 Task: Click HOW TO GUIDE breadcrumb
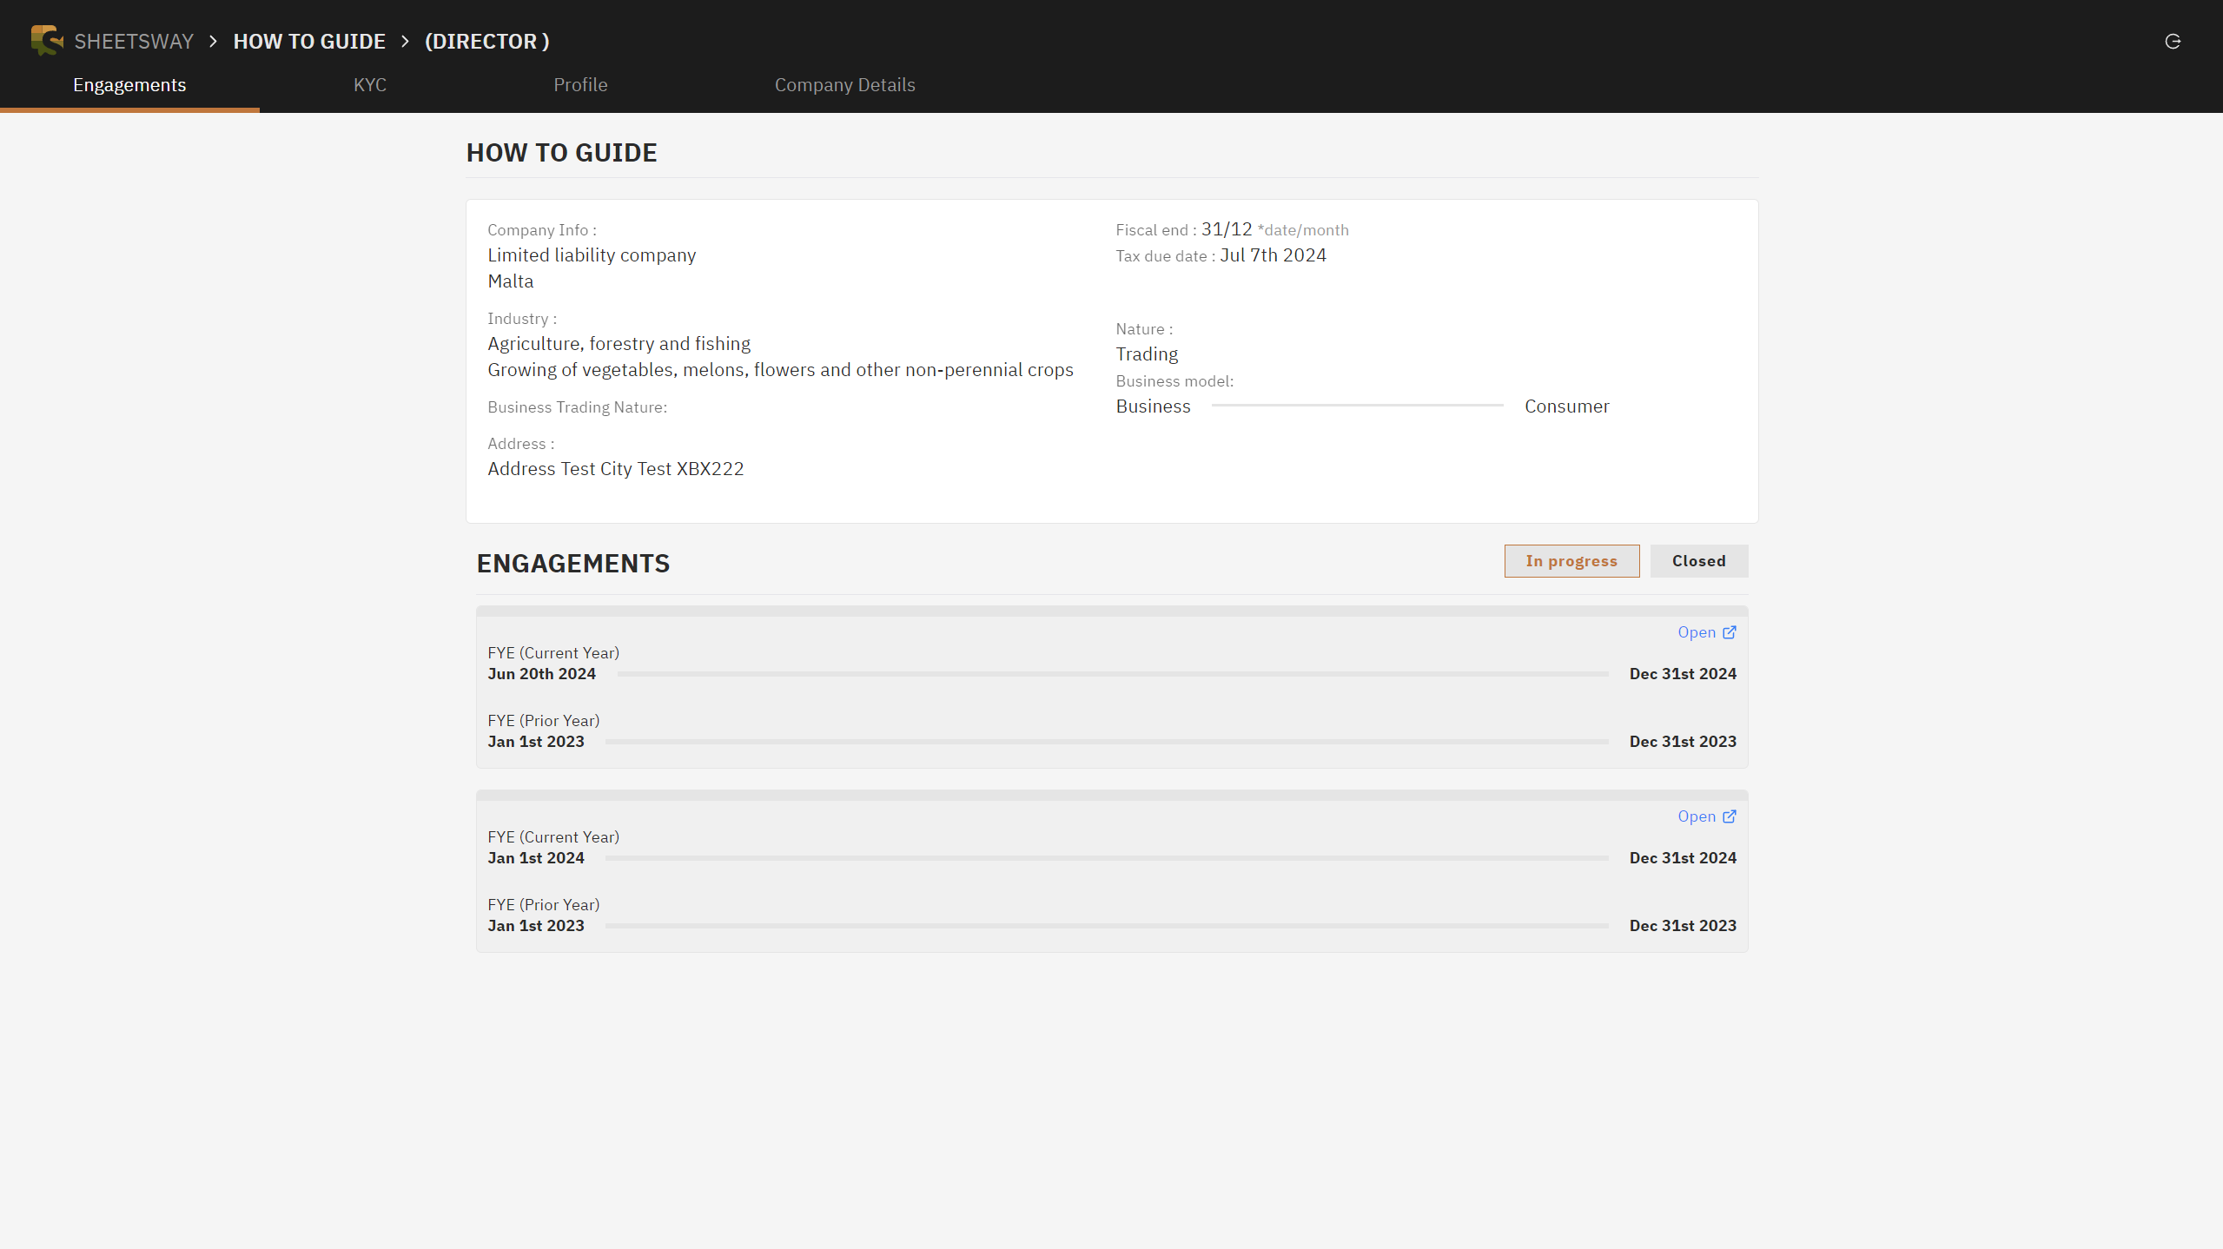coord(309,42)
